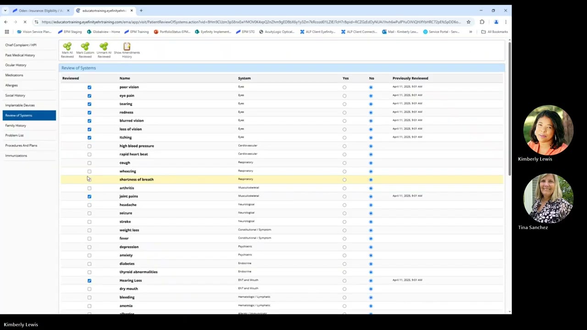Viewport: 587px width, 330px height.
Task: Click the Name column header
Action: point(125,78)
